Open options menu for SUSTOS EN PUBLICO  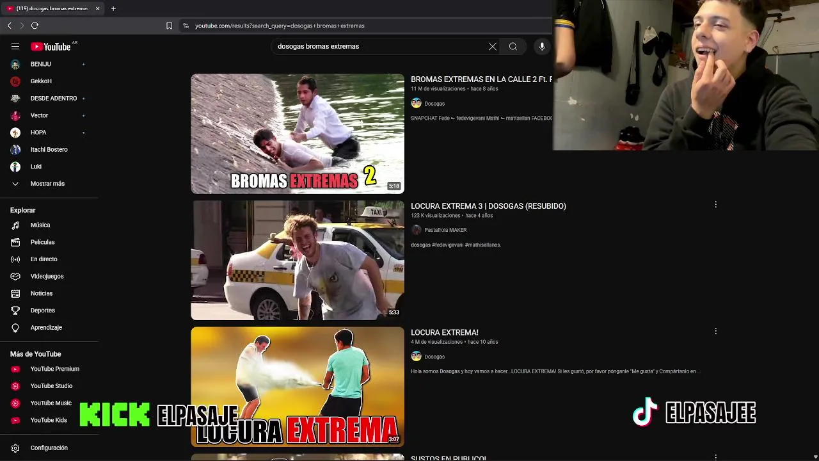pos(715,457)
